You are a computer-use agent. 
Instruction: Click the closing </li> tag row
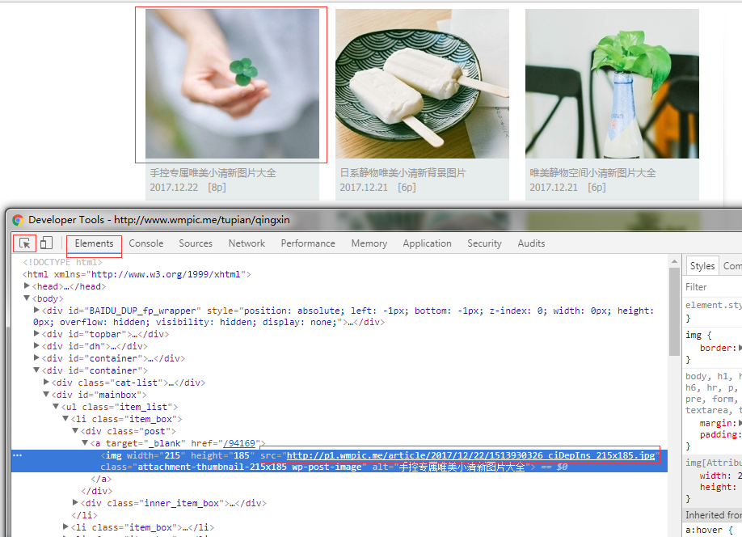coord(84,515)
